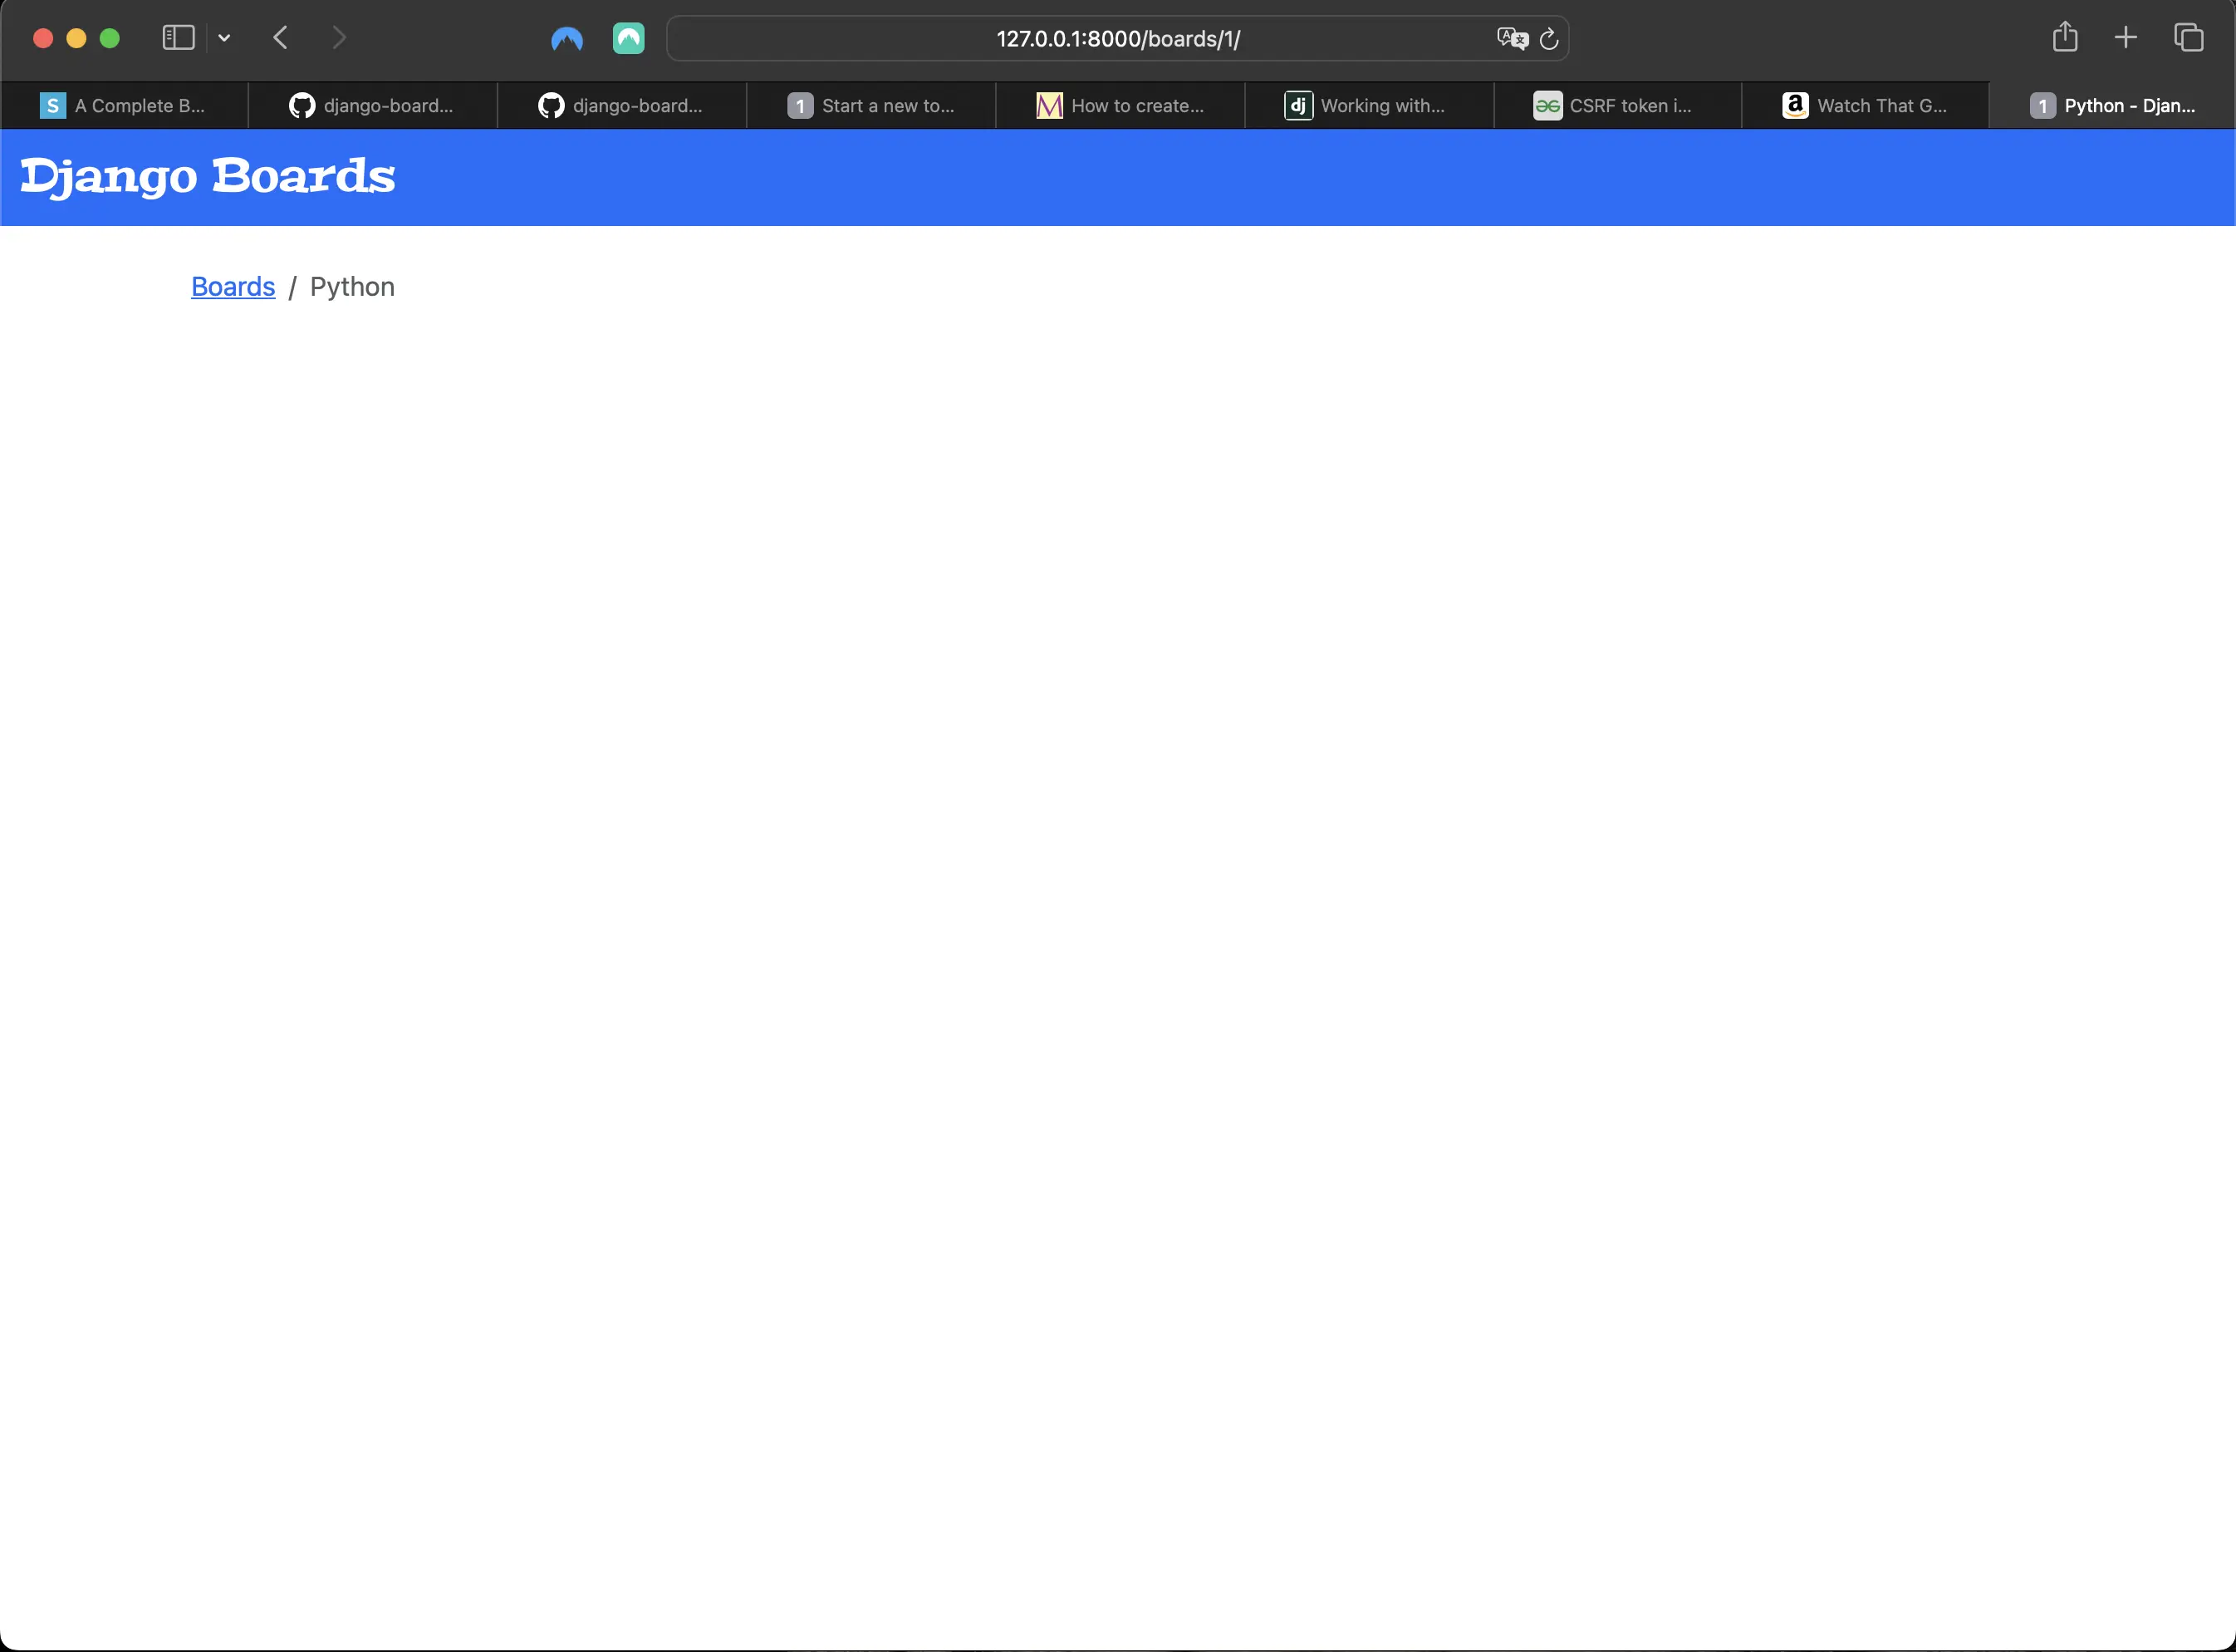Switch to the 'A Complete B...' tab
Image resolution: width=2236 pixels, height=1652 pixels.
(125, 106)
